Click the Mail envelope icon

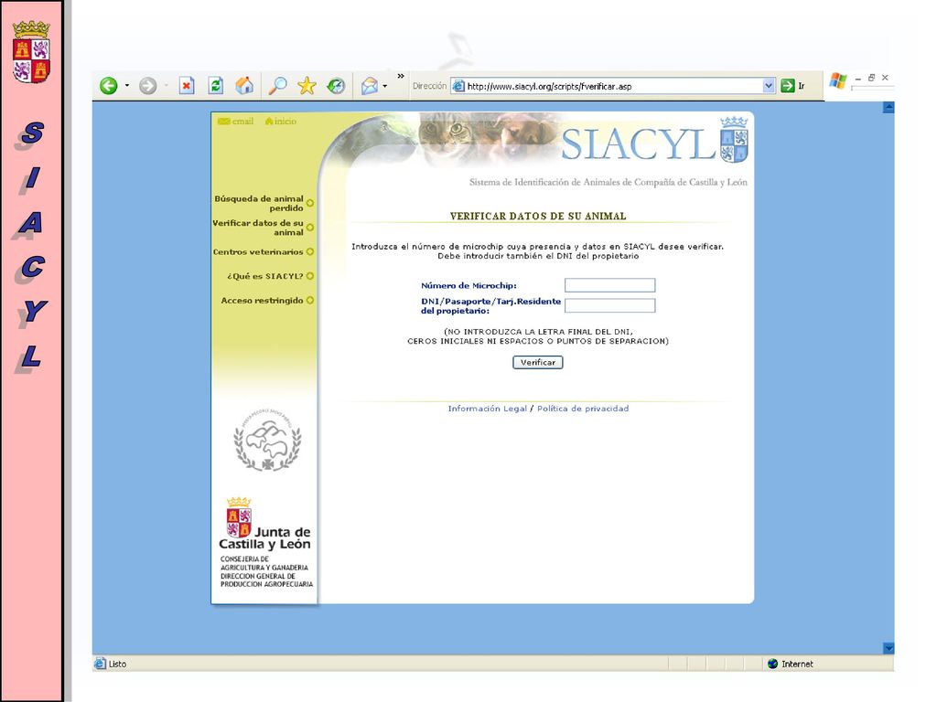pos(370,86)
